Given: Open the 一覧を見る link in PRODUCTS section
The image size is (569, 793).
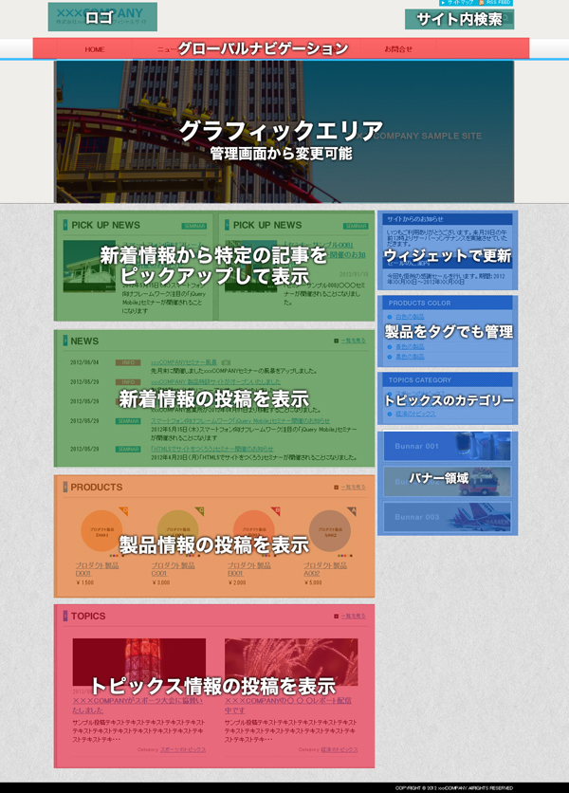Looking at the screenshot, I should pos(351,488).
